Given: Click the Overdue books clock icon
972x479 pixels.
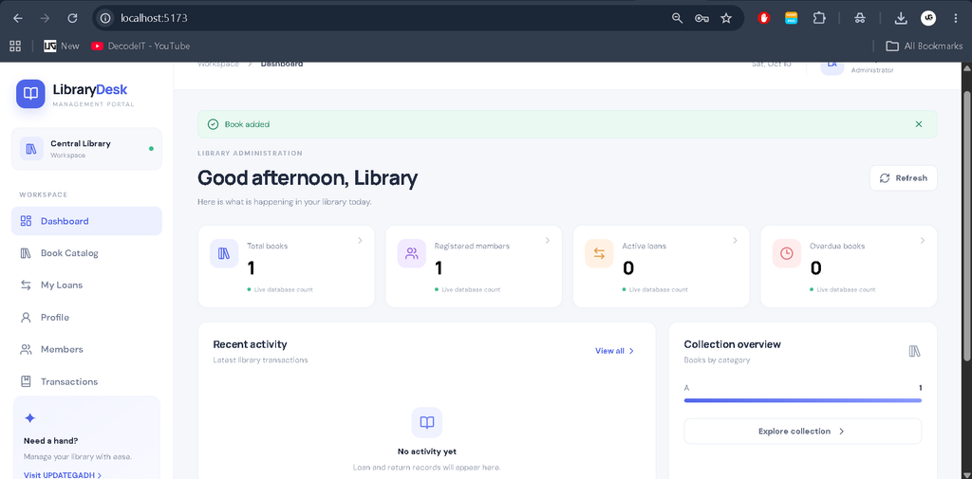Looking at the screenshot, I should 787,253.
